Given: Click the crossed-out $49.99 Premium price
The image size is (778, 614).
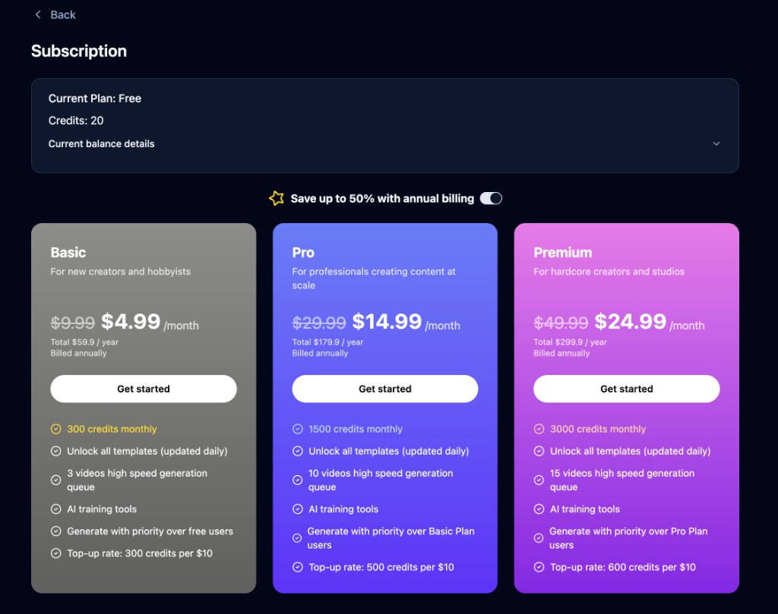Looking at the screenshot, I should (561, 322).
